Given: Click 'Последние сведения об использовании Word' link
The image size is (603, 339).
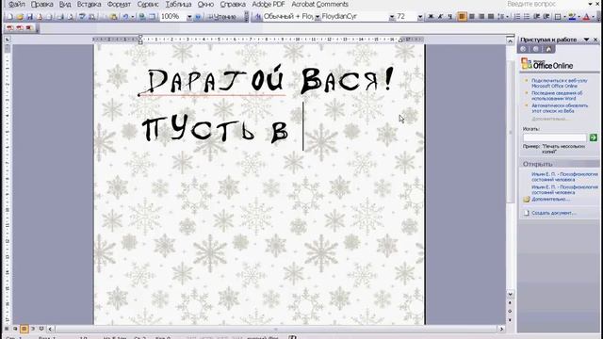Looking at the screenshot, I should pos(557,95).
